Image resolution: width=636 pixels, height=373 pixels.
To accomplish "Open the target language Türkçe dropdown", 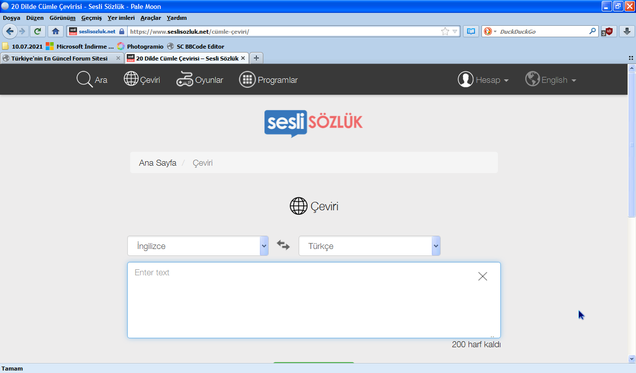I will point(370,246).
